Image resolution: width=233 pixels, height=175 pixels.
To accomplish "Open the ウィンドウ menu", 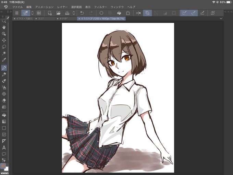I will pos(117,7).
